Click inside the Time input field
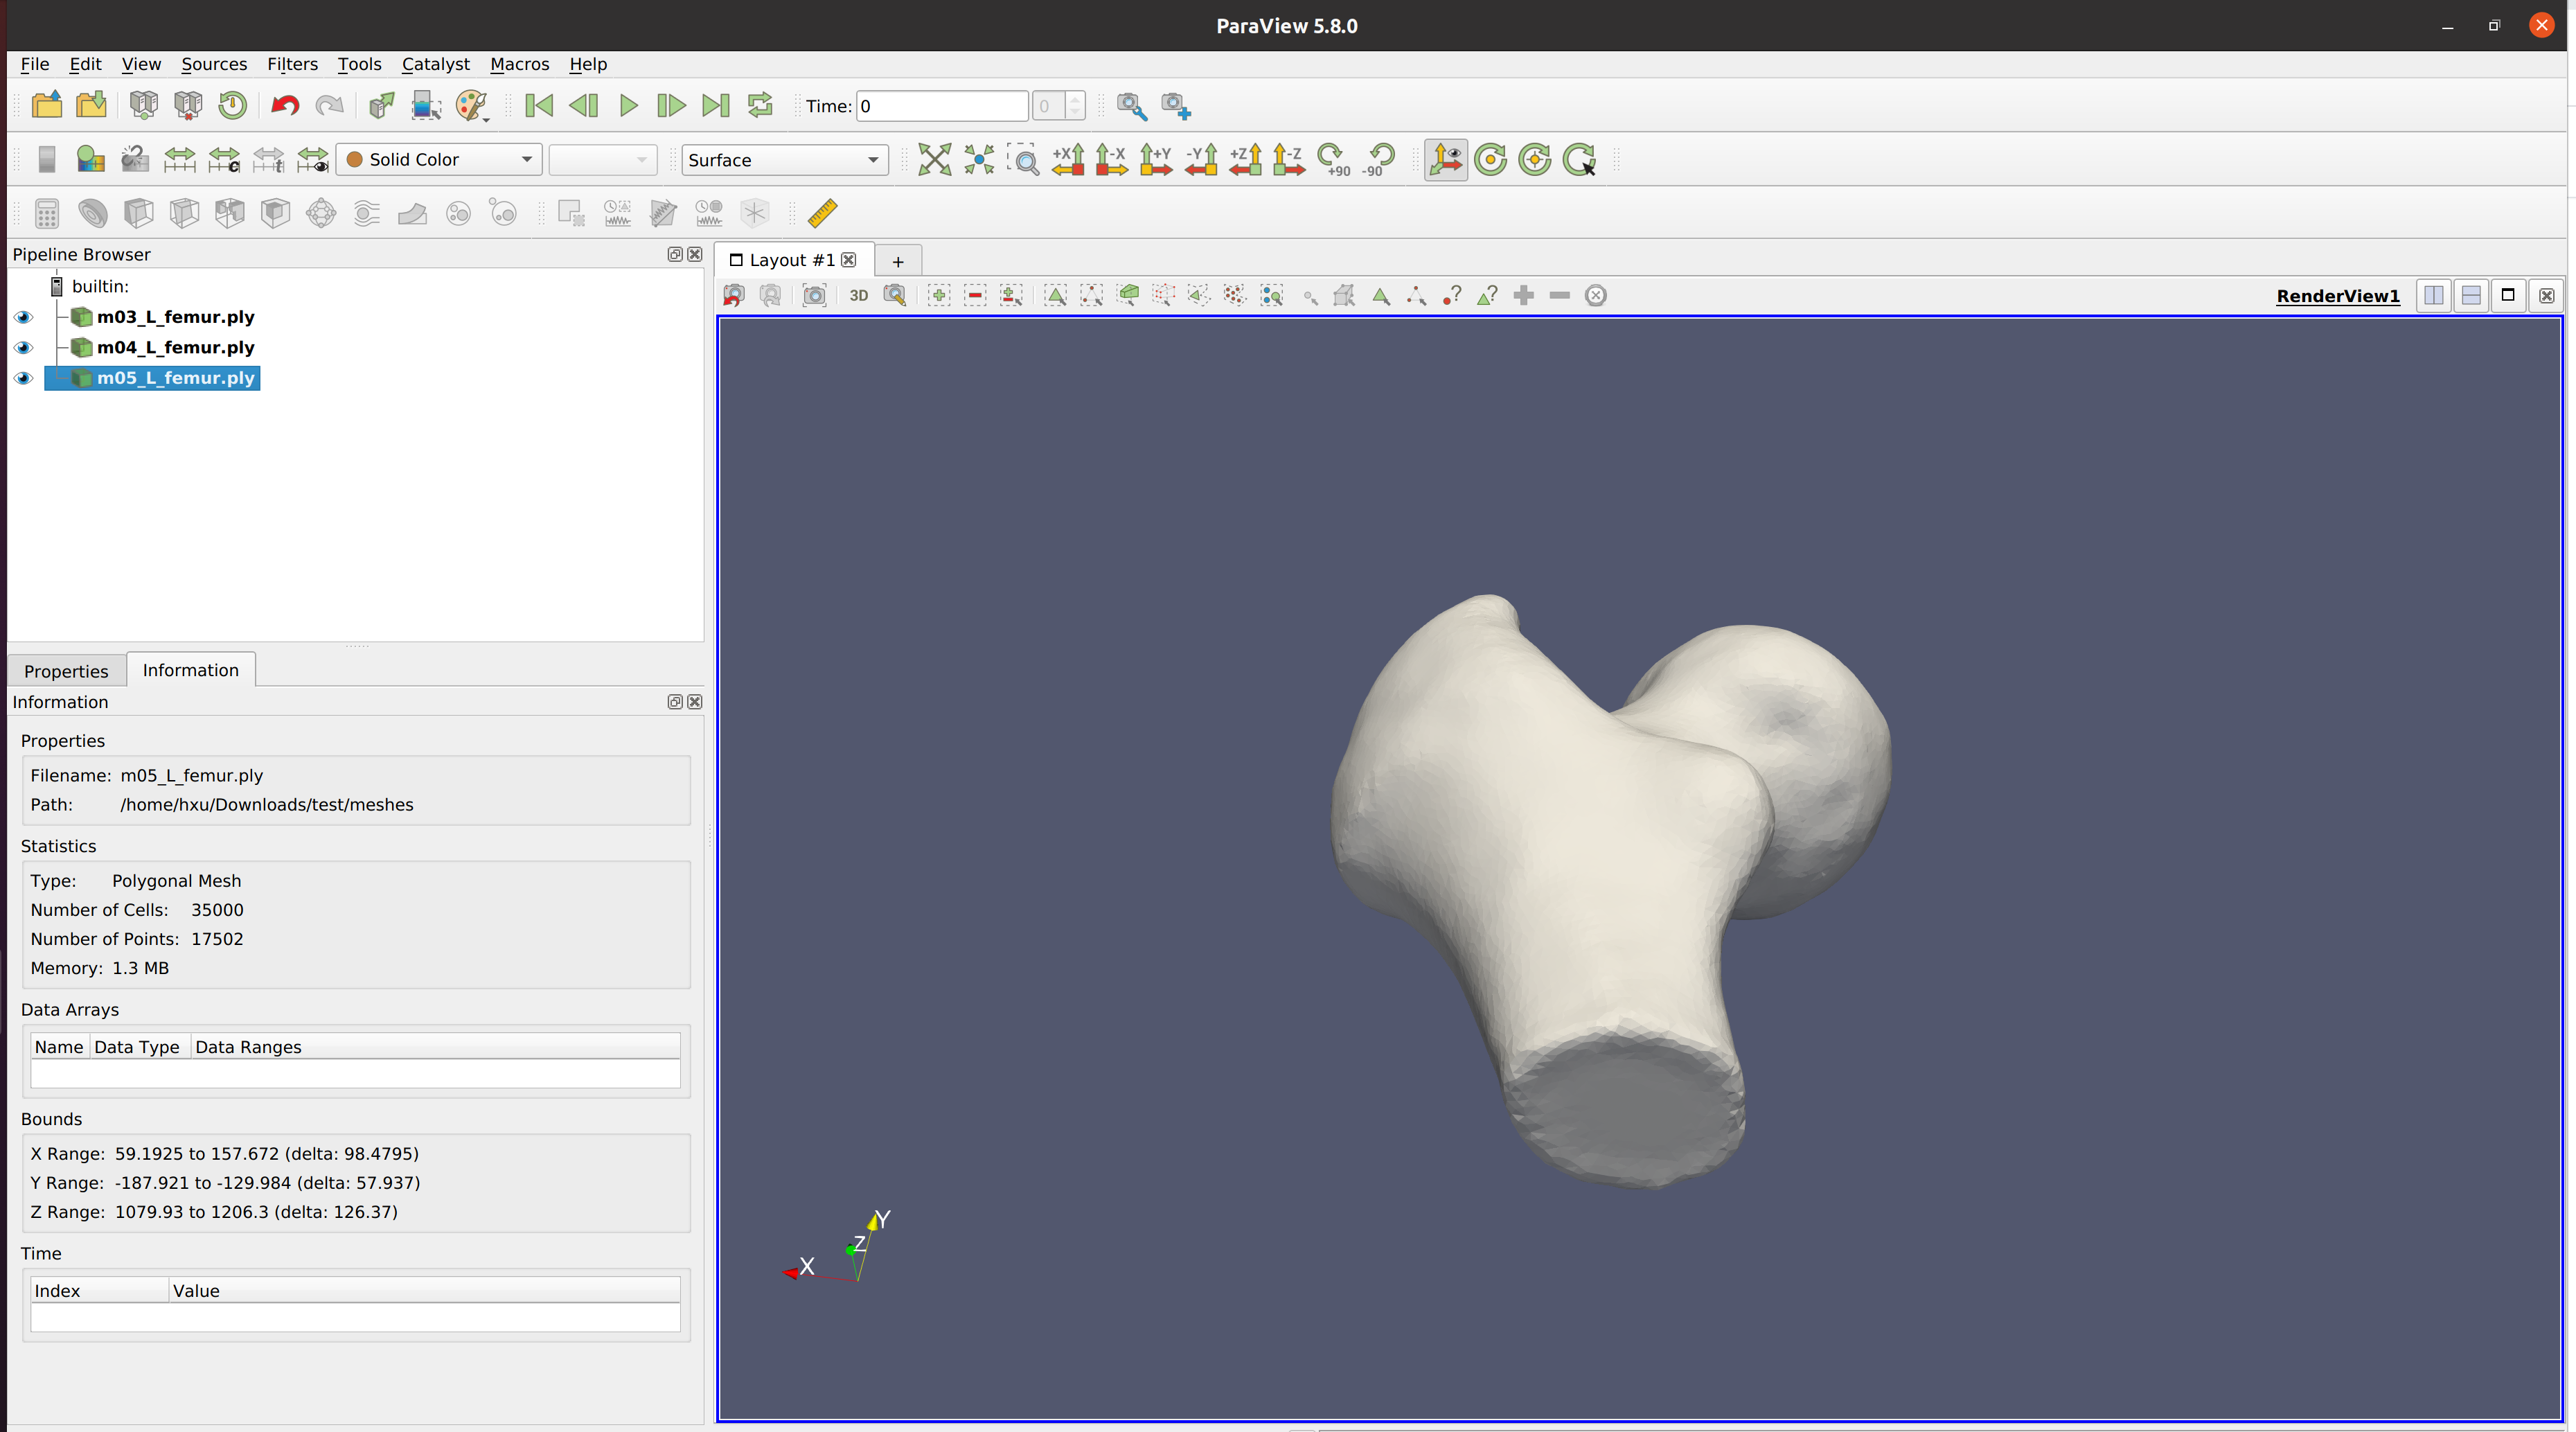 tap(940, 106)
